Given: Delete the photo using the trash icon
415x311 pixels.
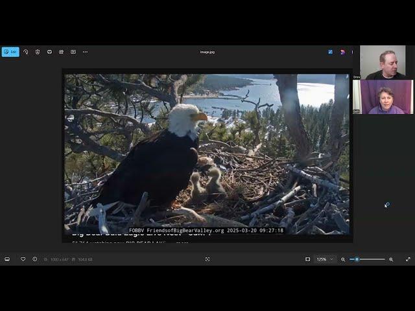Looking at the screenshot, I should pos(38,52).
